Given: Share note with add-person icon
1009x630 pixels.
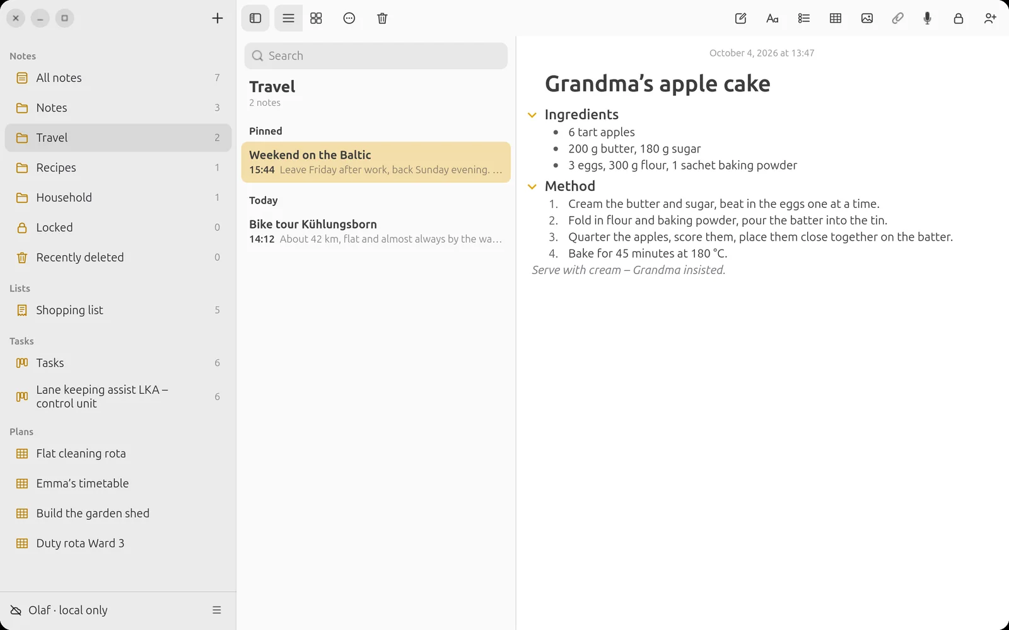Looking at the screenshot, I should tap(990, 18).
